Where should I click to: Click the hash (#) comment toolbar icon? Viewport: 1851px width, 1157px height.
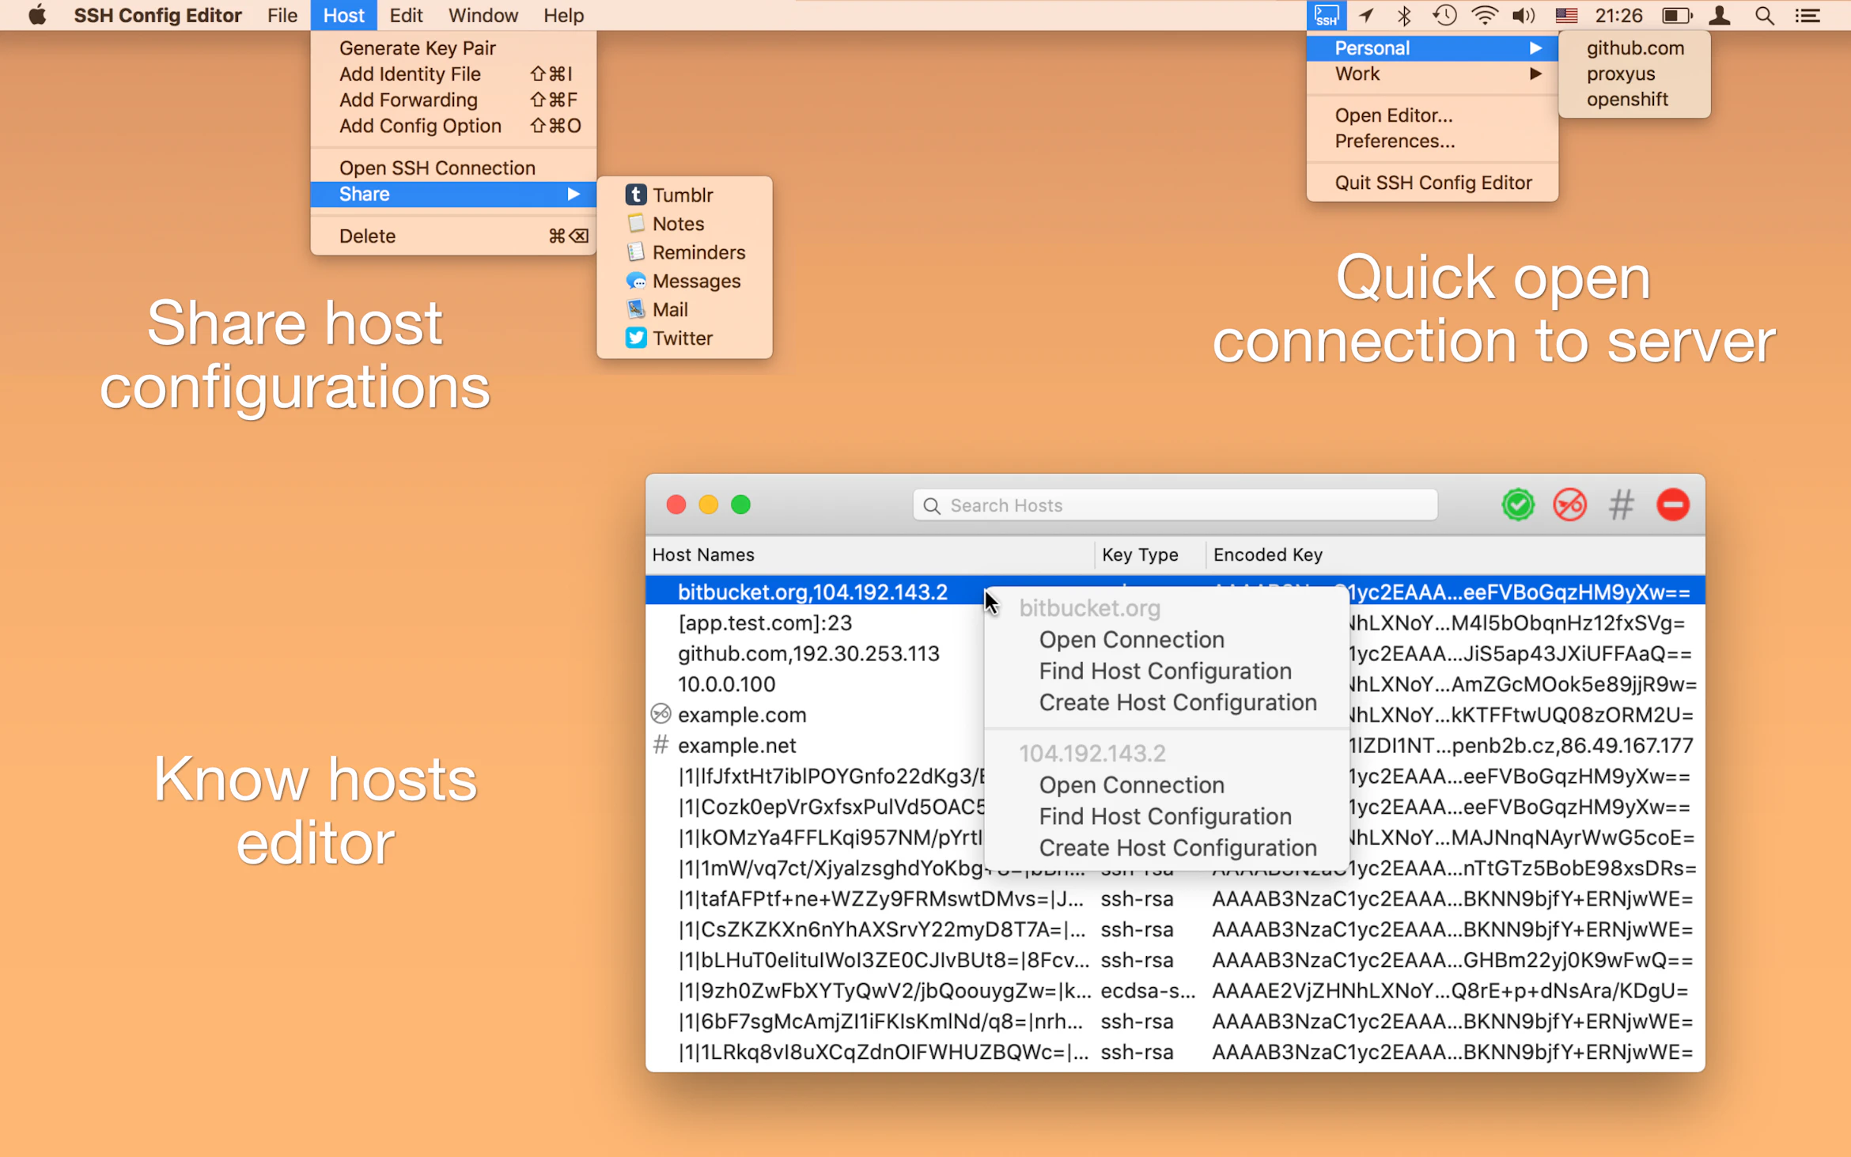(1622, 505)
